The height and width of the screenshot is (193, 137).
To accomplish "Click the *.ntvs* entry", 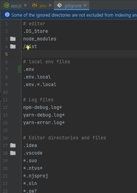I will (x=33, y=168).
